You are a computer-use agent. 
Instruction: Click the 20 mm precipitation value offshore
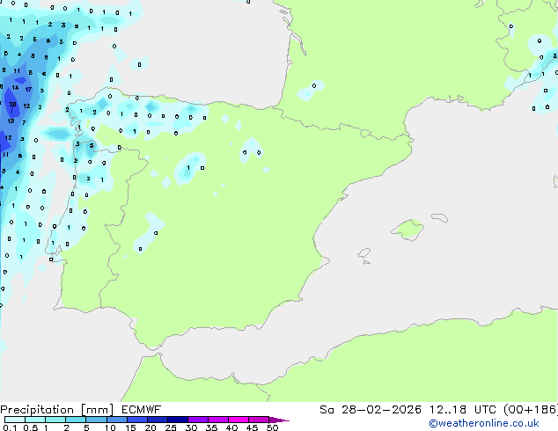pos(12,104)
